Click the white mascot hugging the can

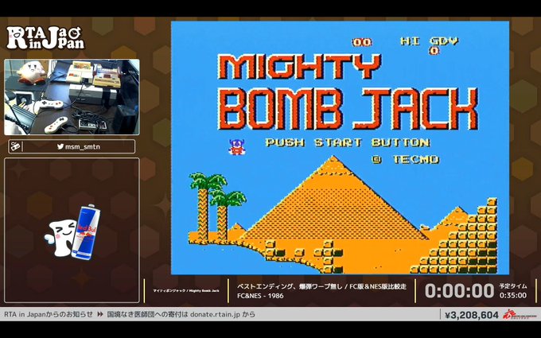60,238
